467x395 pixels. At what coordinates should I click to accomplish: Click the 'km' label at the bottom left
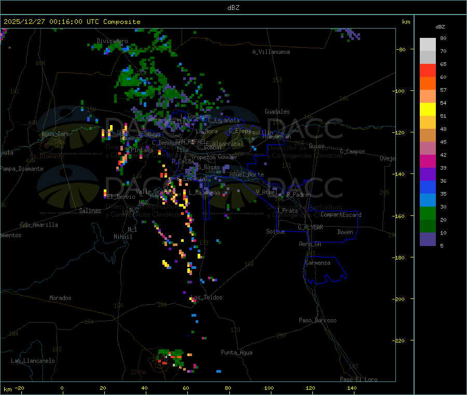click(x=7, y=389)
